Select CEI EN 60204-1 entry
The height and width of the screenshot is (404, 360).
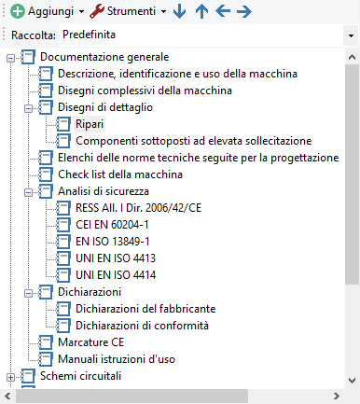pos(112,225)
